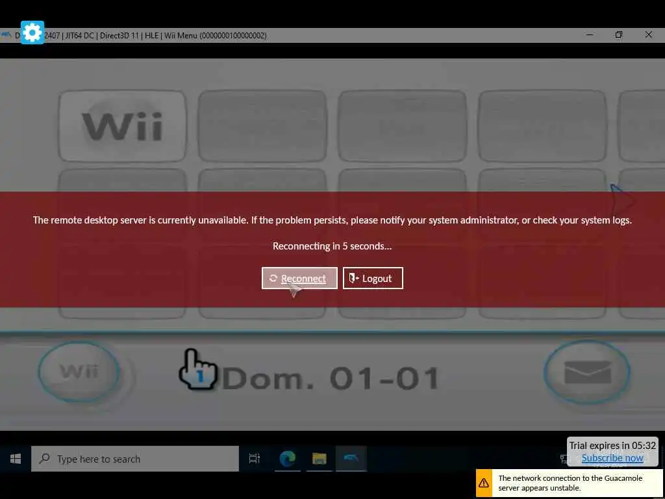The width and height of the screenshot is (665, 499).
Task: Click the Reconnect button
Action: [299, 278]
